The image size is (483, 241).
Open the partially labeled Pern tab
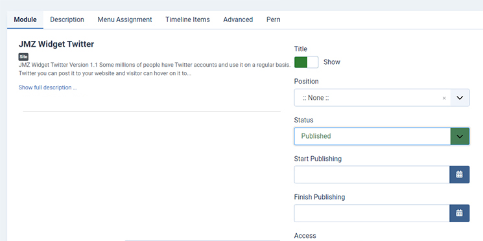[x=273, y=19]
